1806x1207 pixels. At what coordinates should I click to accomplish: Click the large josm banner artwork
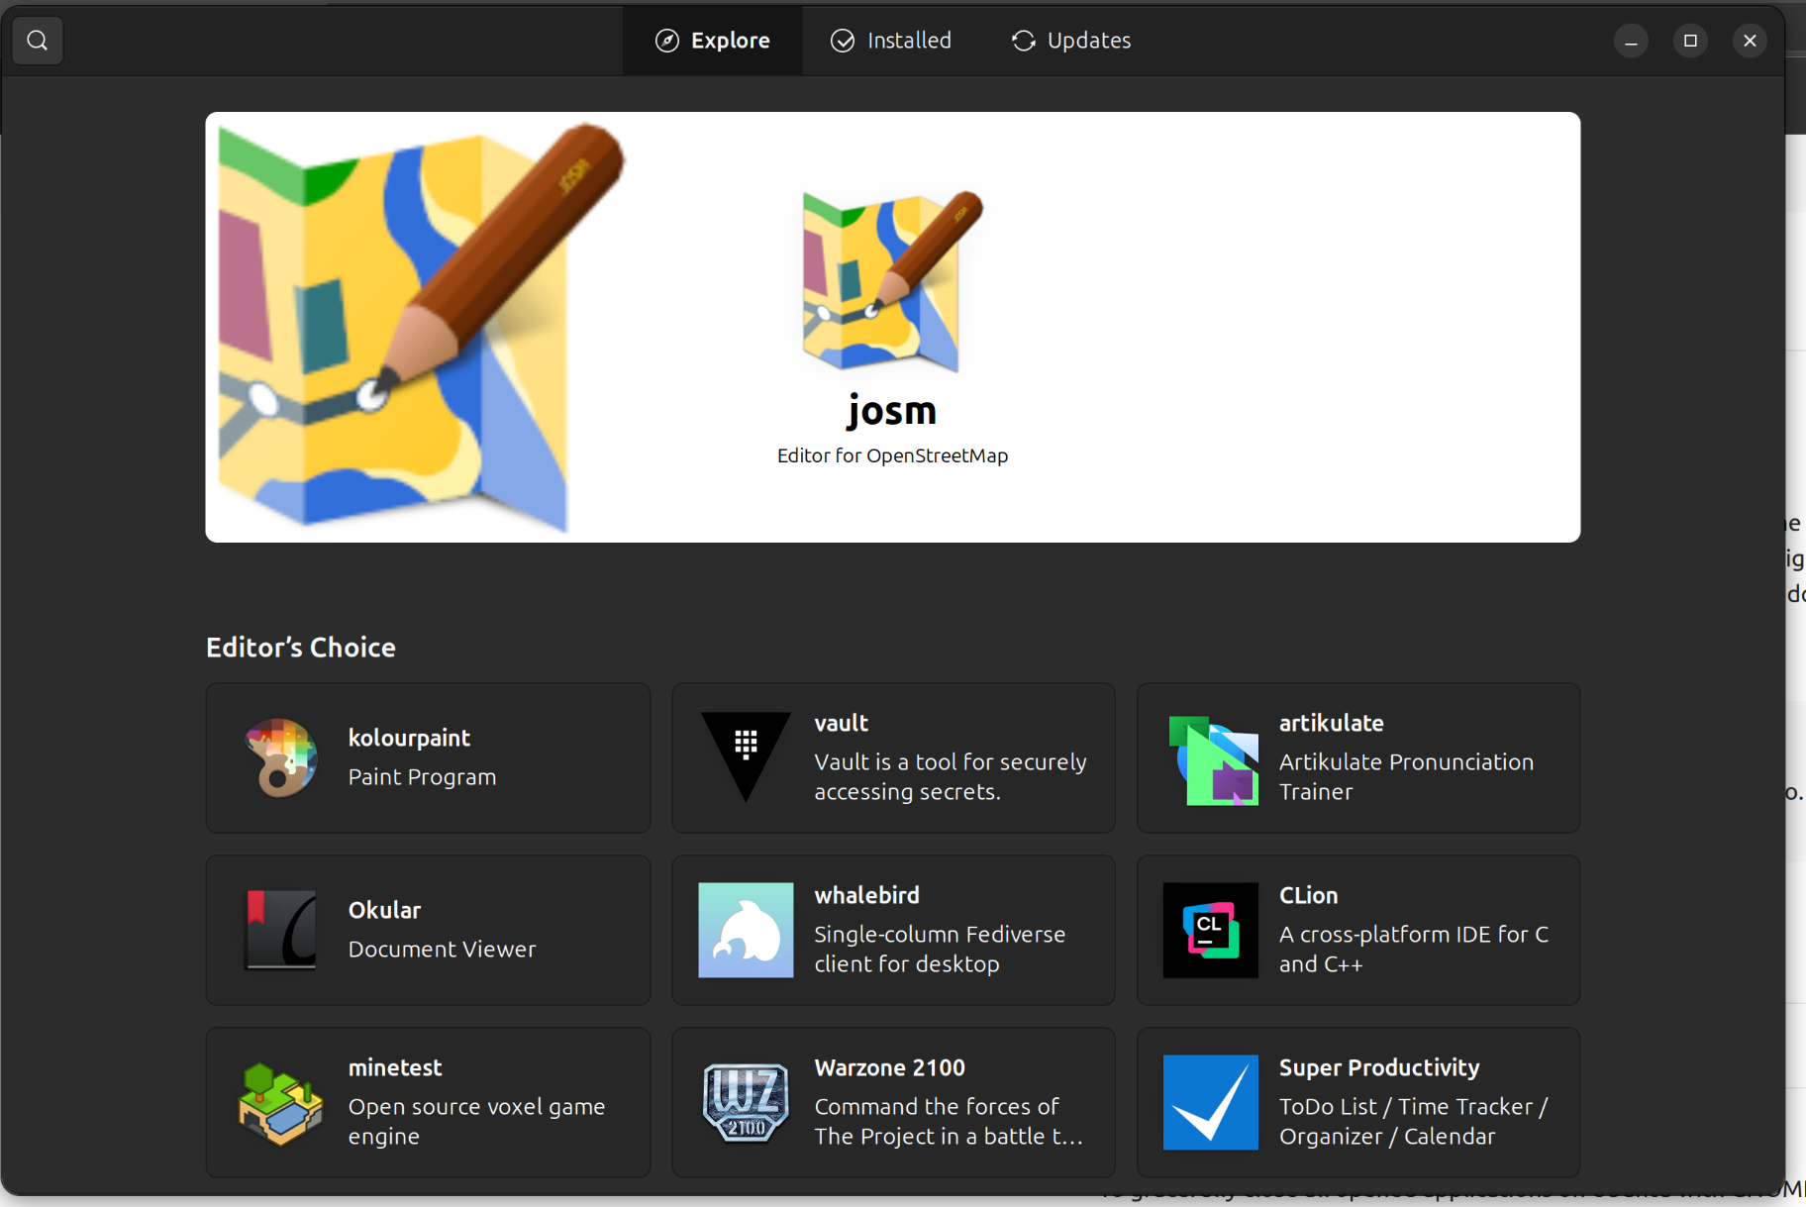point(416,327)
